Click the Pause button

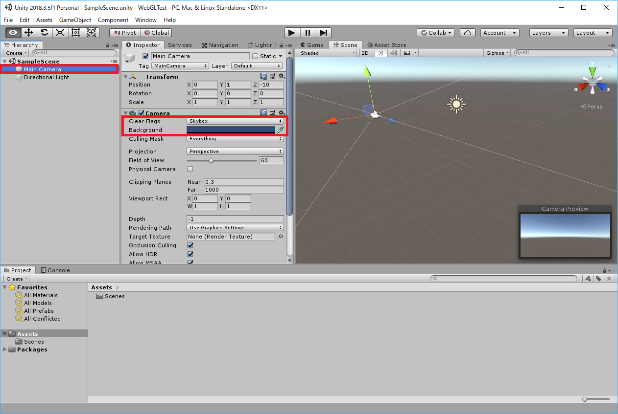308,33
